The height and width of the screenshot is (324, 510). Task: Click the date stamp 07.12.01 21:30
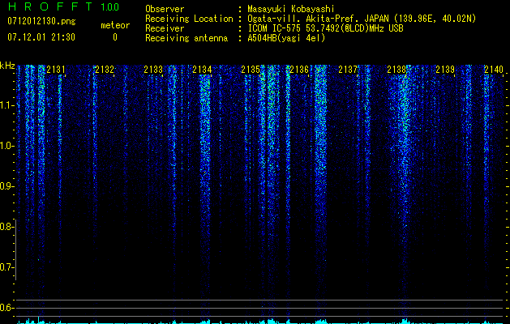click(41, 37)
